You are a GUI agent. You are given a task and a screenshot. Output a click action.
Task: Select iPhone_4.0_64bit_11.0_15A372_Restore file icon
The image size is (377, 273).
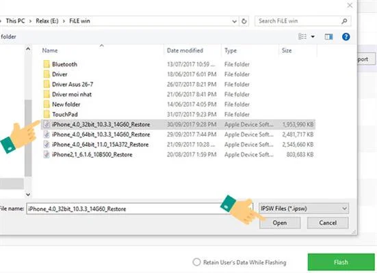pyautogui.click(x=47, y=145)
